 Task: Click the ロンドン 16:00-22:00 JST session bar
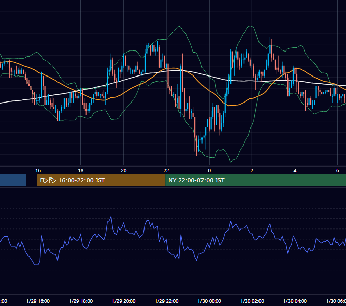(101, 180)
